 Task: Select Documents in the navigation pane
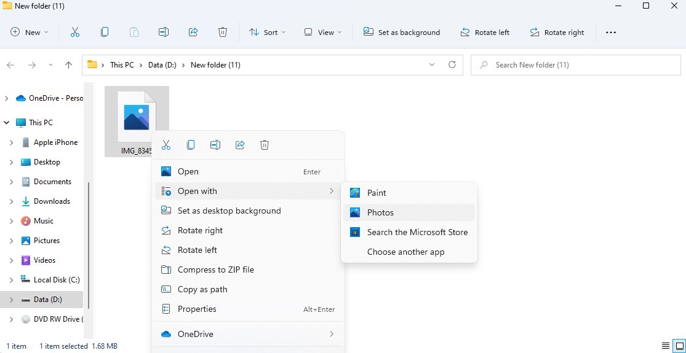52,182
